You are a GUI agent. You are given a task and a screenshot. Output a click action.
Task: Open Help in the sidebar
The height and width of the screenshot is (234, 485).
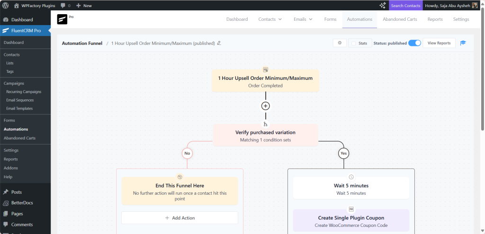click(8, 177)
